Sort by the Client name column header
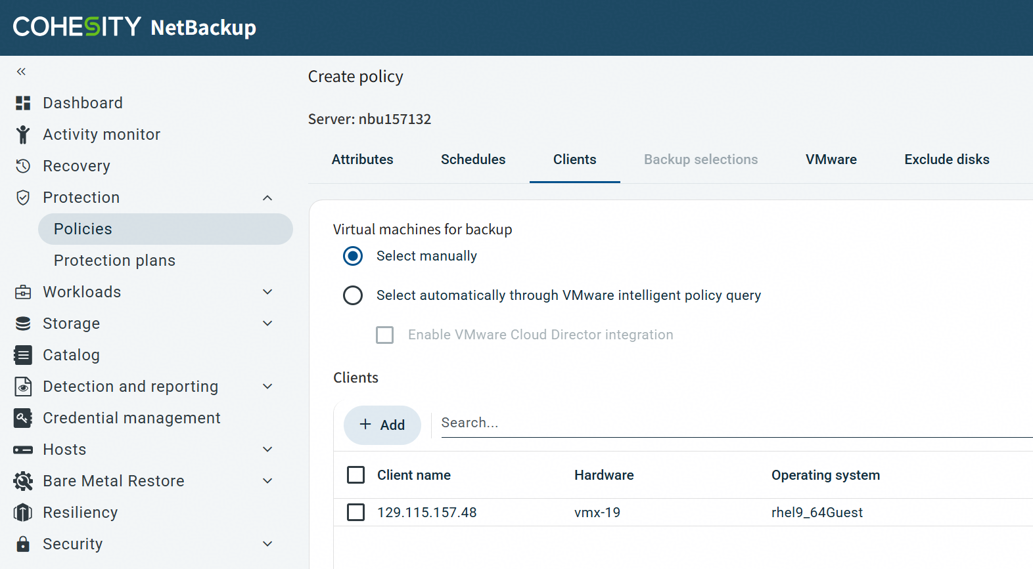The width and height of the screenshot is (1033, 569). pos(414,475)
